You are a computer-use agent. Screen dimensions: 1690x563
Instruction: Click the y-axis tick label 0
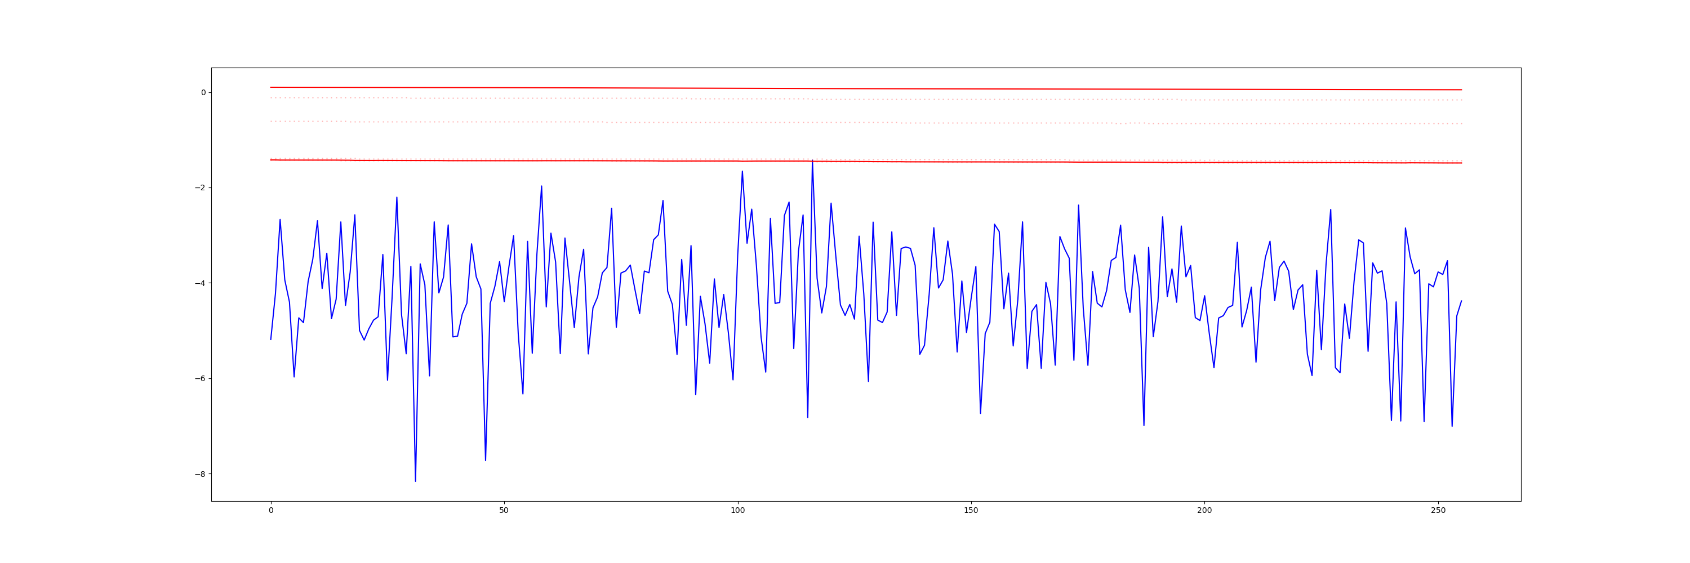point(203,92)
